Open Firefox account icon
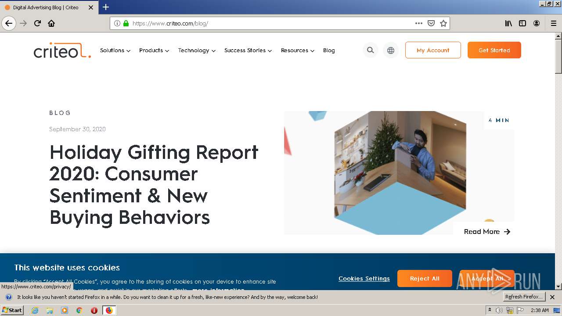The height and width of the screenshot is (316, 562). click(537, 23)
